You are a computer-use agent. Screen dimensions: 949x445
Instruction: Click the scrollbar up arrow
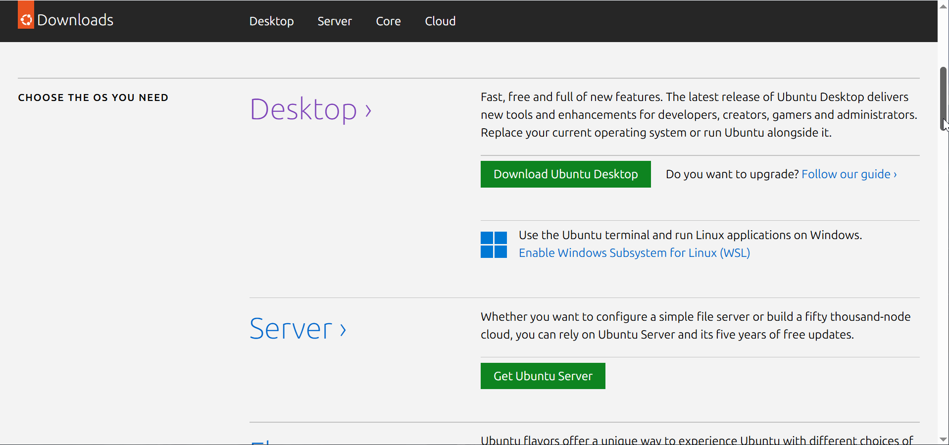(x=944, y=6)
